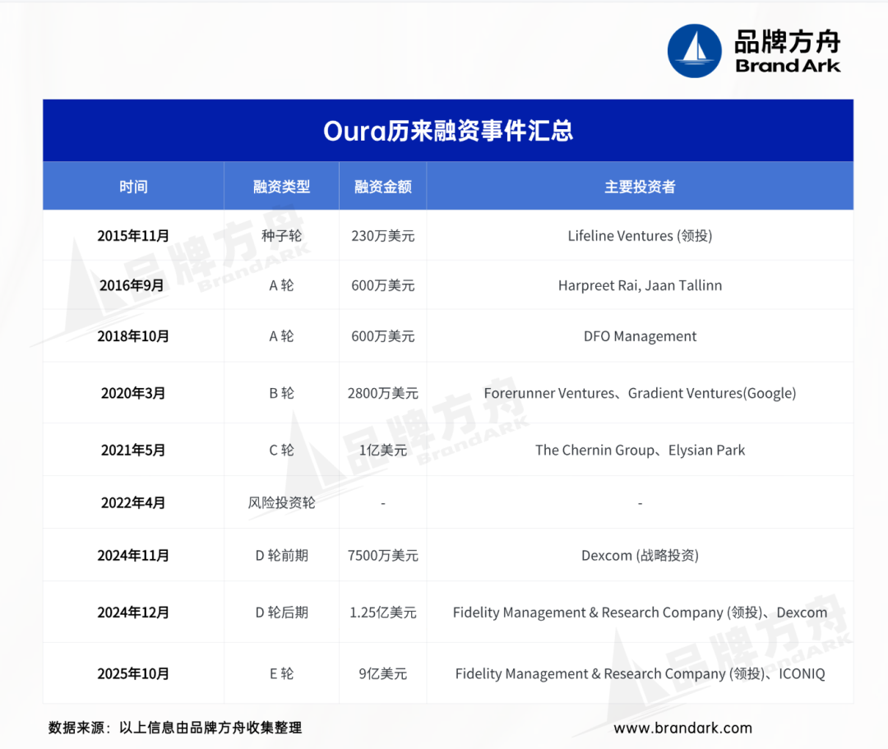Click the 品牌方舟 Brand Ark name text
Image resolution: width=888 pixels, height=749 pixels.
[788, 52]
